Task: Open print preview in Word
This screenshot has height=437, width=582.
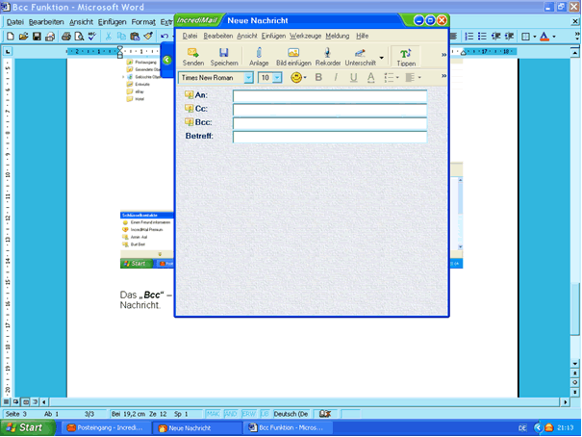Action: tap(79, 36)
